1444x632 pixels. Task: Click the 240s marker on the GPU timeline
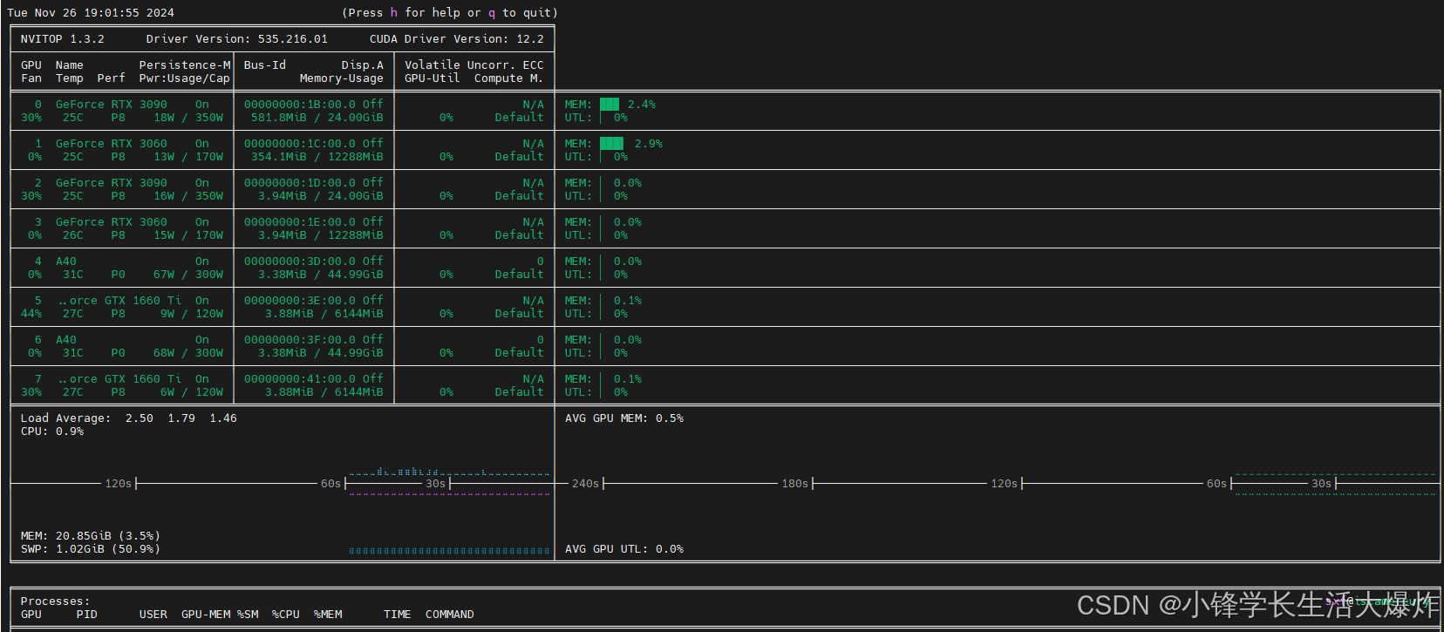[586, 484]
